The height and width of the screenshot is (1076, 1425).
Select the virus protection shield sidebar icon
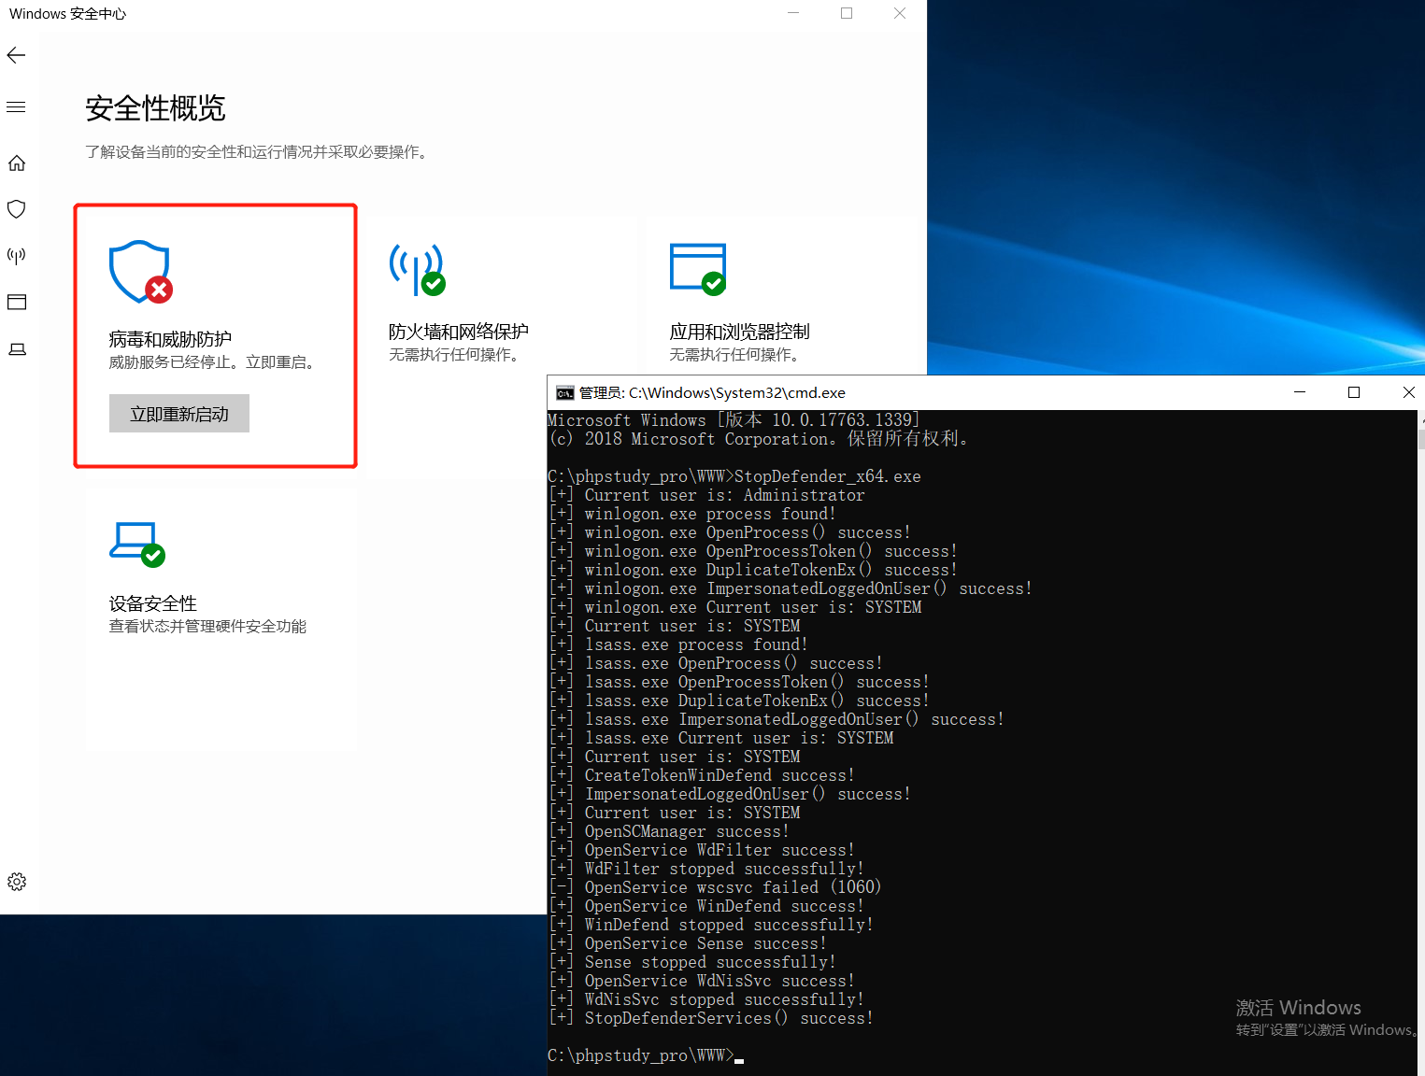(x=16, y=208)
